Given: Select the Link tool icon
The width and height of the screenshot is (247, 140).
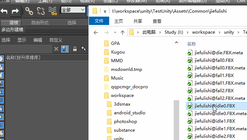Looking at the screenshot, I should [x=29, y=11].
